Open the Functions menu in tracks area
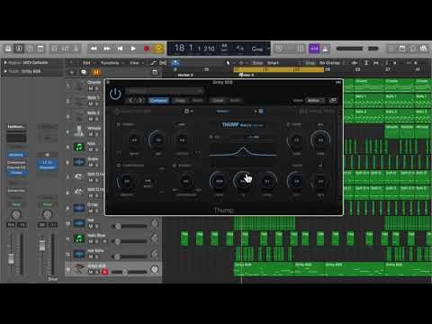The image size is (432, 324). (x=110, y=63)
